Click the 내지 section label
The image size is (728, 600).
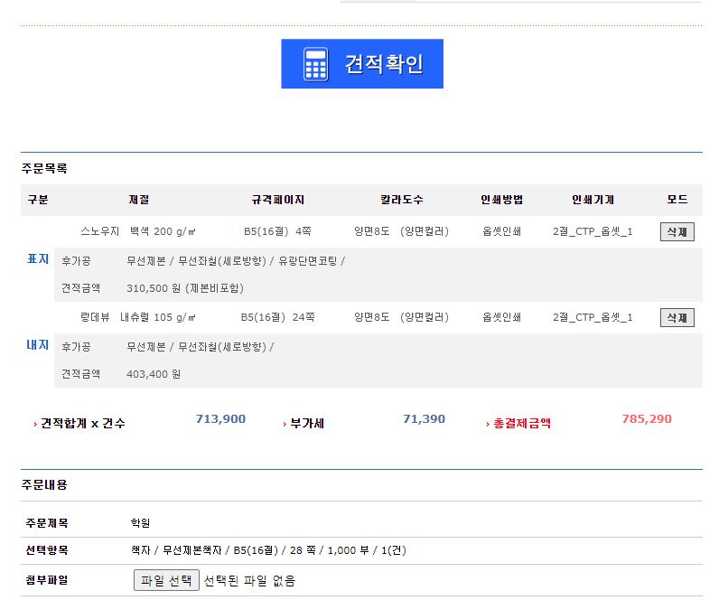coord(37,345)
